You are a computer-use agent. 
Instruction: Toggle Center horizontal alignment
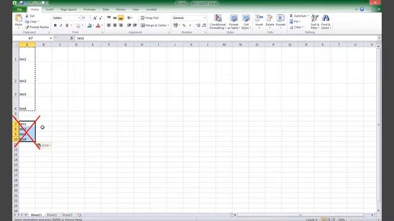coord(115,25)
